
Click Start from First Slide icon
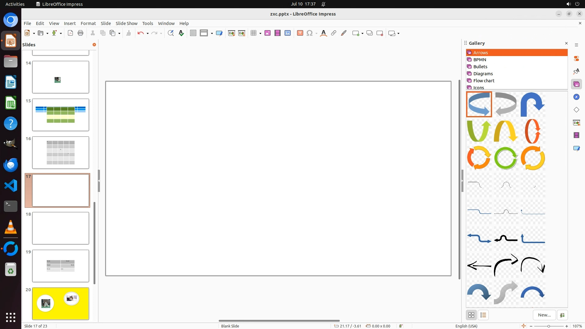coord(232,33)
